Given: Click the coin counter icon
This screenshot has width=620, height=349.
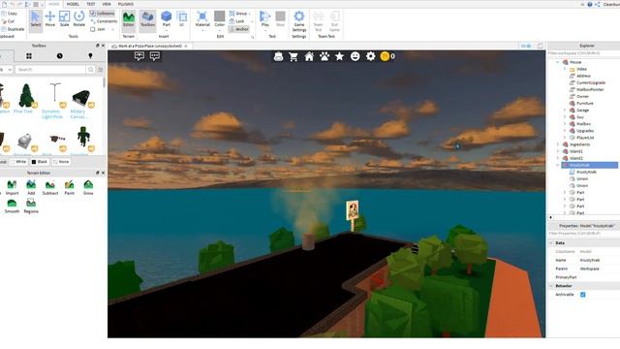Looking at the screenshot, I should pos(385,56).
